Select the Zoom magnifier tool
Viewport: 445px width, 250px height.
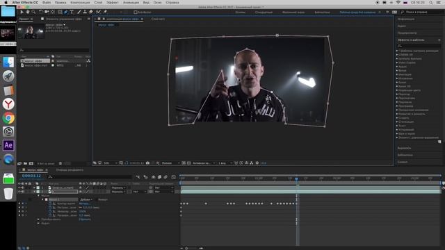[x=33, y=12]
